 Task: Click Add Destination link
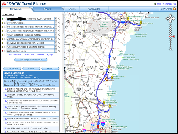click(15, 55)
